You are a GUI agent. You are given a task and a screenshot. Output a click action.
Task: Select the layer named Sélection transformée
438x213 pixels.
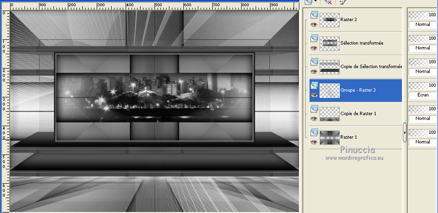tap(362, 43)
